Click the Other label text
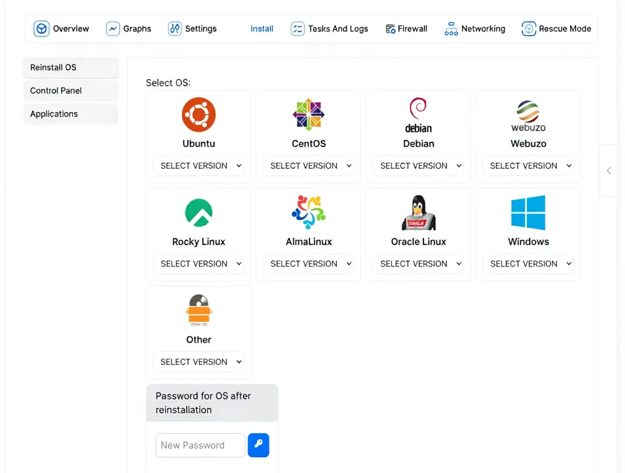The image size is (625, 473). (198, 339)
